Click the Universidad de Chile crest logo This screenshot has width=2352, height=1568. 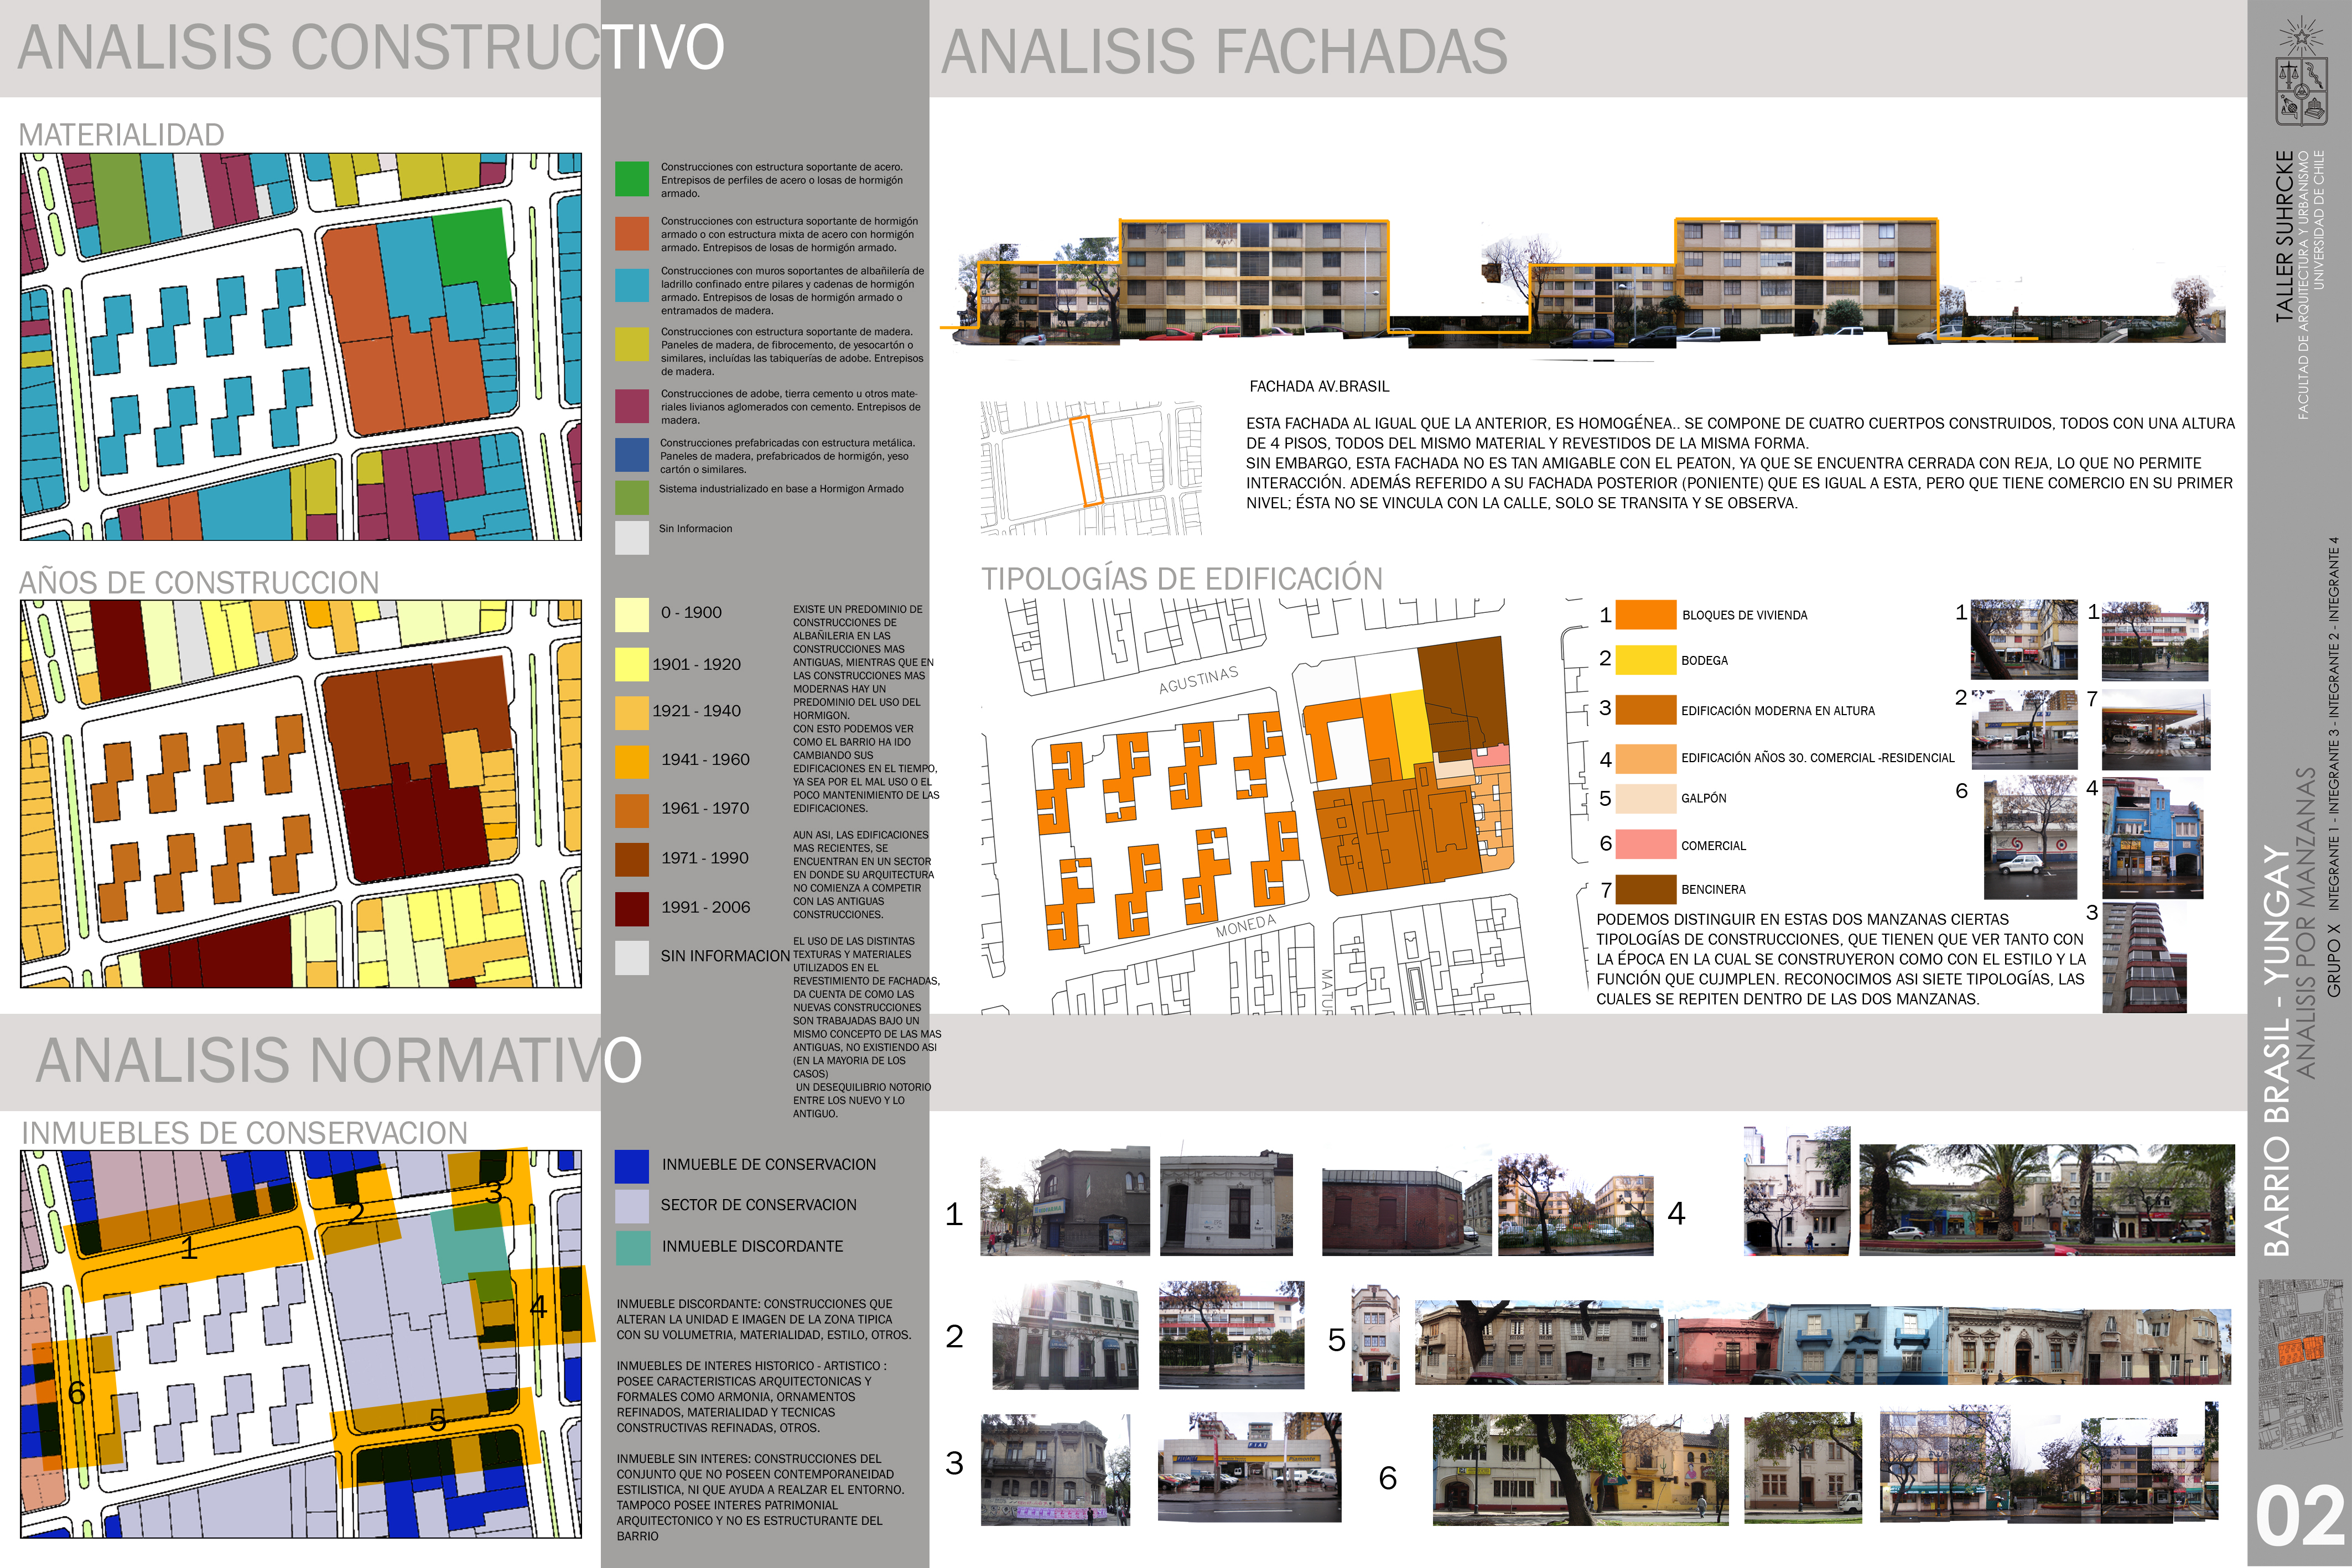click(2301, 88)
